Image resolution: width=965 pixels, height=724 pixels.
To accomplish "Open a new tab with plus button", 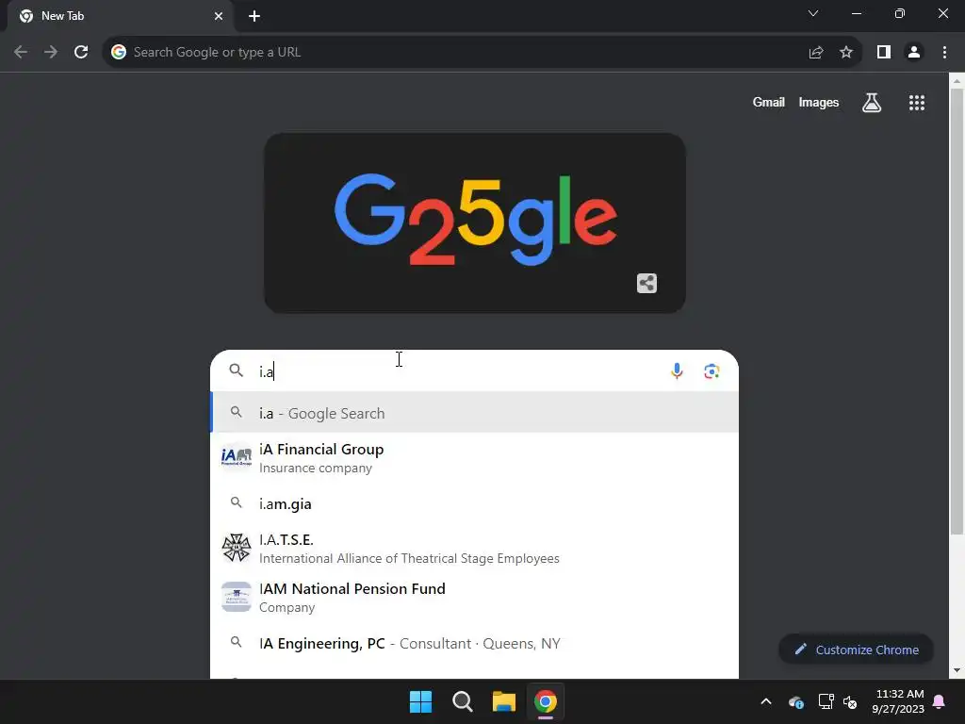I will pos(254,16).
